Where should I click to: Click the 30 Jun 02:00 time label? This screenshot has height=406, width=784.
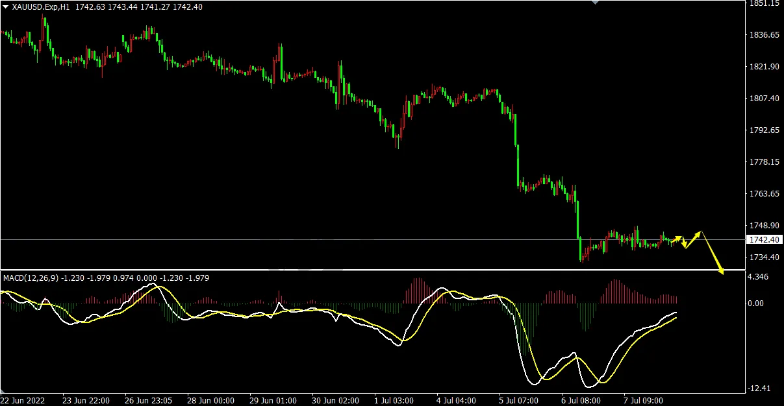tap(335, 400)
